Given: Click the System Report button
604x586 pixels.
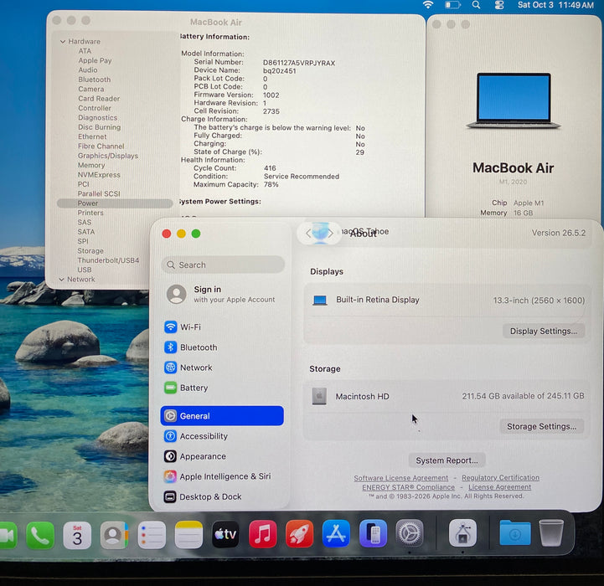Looking at the screenshot, I should coord(447,460).
